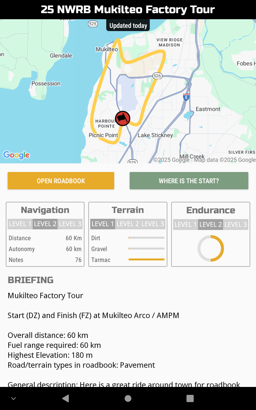Click the Overall distance: 60 km line
This screenshot has height=410, width=256.
click(48, 335)
